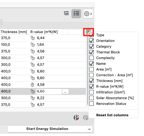
Task: Click the R-value field showing 6,60
Action: [49, 92]
